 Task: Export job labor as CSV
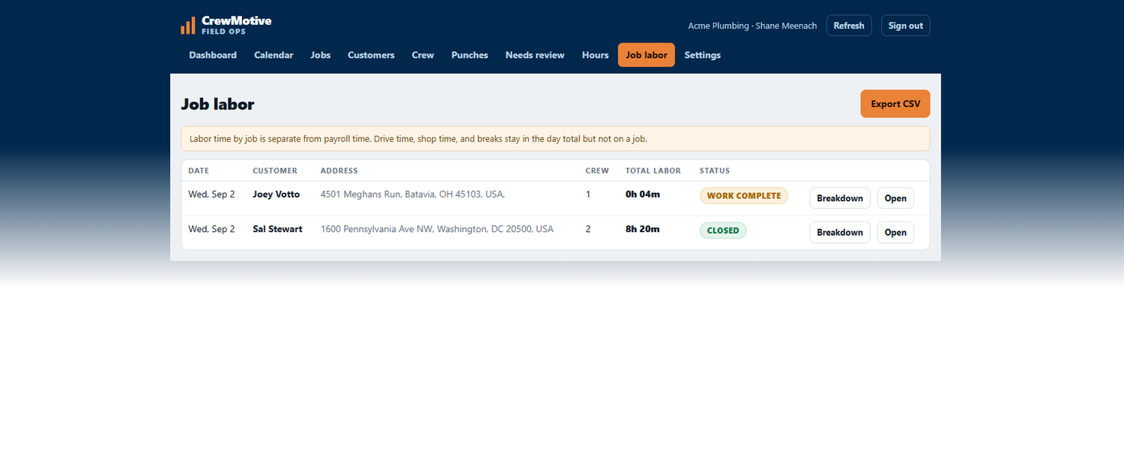pyautogui.click(x=895, y=104)
